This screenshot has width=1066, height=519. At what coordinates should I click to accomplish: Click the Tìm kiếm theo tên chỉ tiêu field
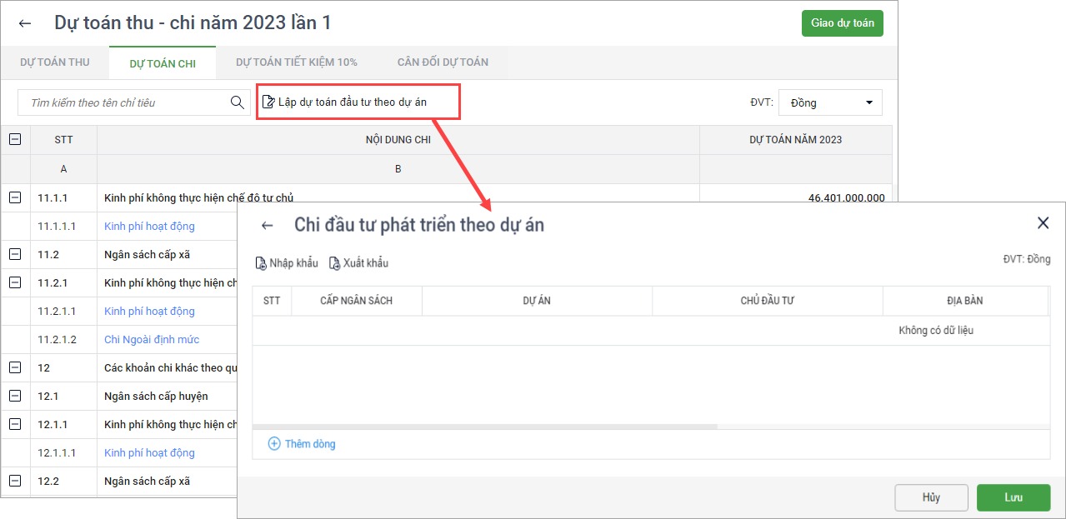coord(125,102)
